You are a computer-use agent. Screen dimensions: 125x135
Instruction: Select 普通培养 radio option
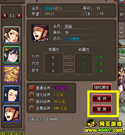(x=32, y=88)
